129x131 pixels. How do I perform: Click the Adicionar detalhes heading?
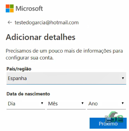click(x=41, y=37)
